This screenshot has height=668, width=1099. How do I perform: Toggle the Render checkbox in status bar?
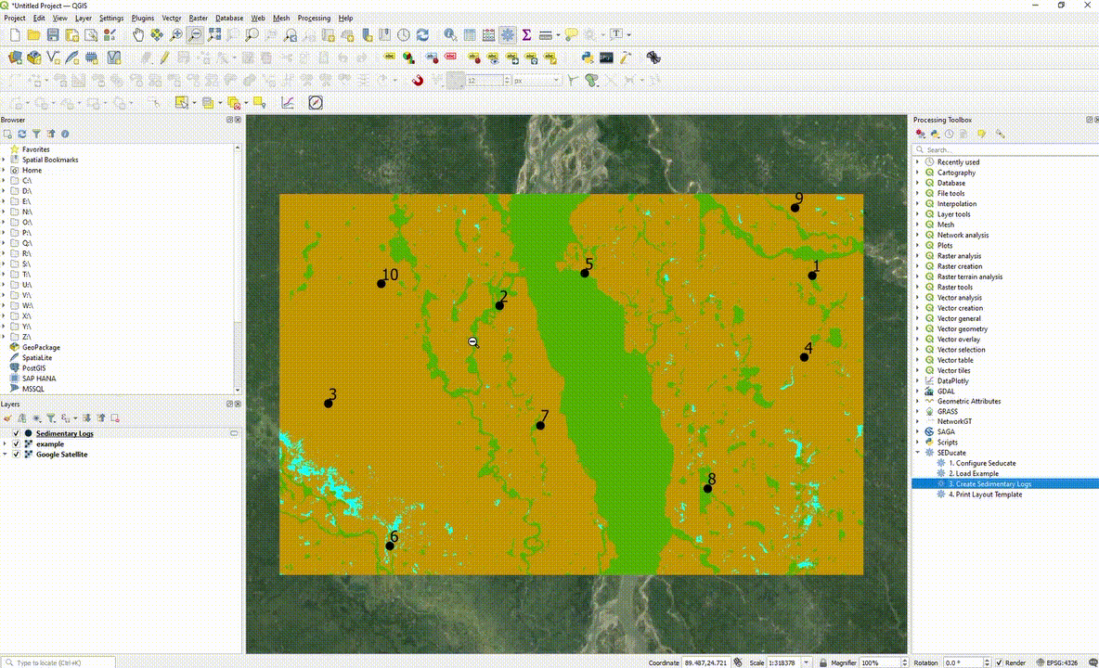coord(999,662)
